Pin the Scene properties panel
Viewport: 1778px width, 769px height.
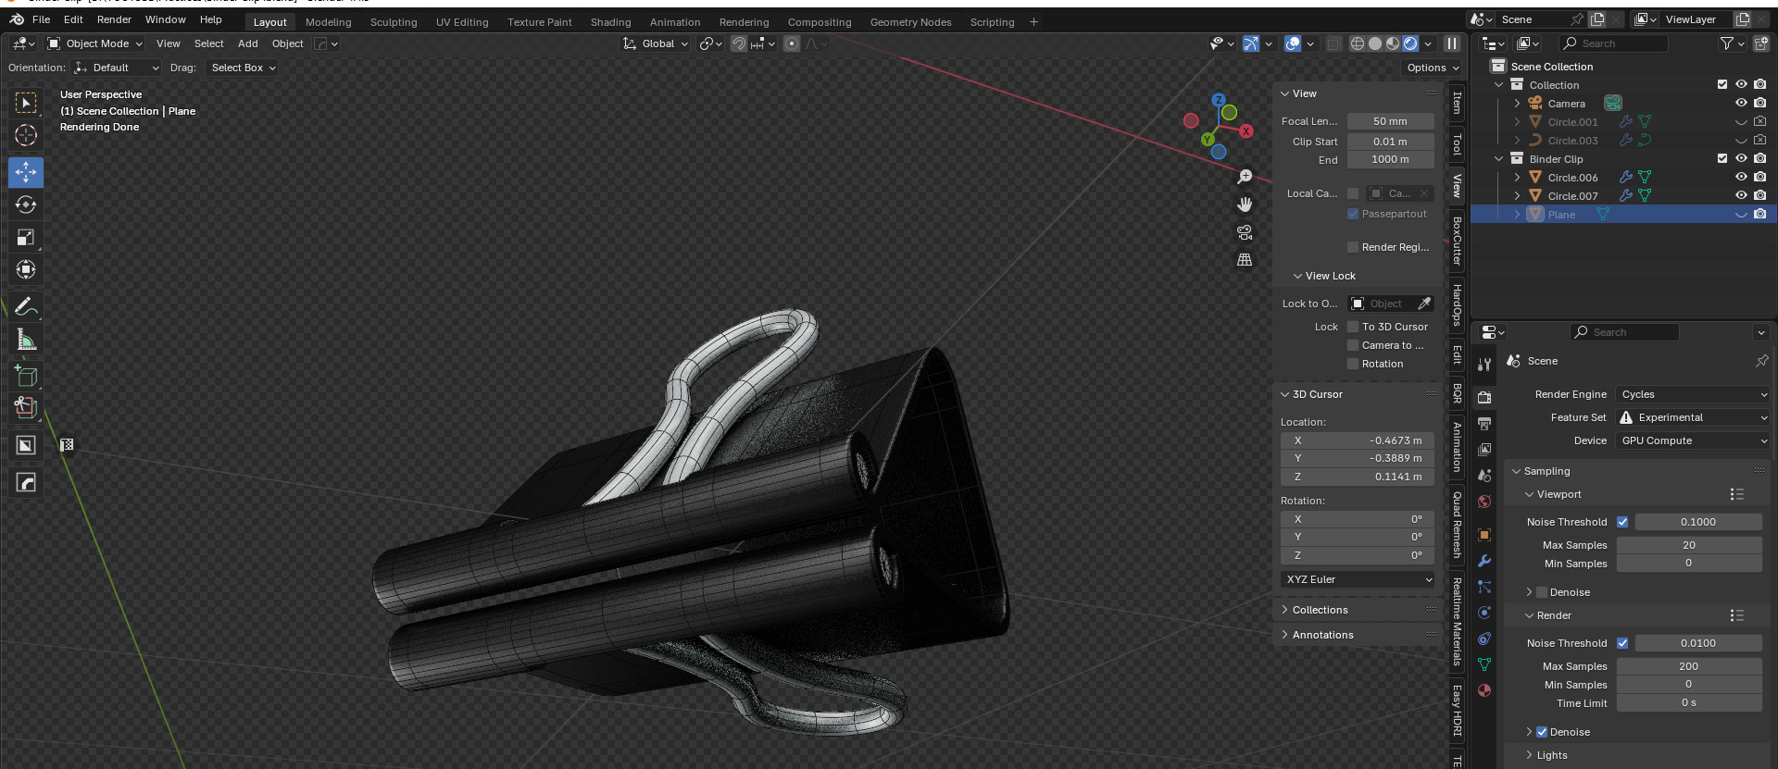[1761, 361]
